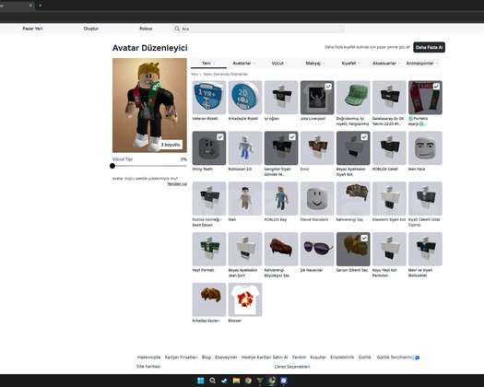Uncheck the Shiny Teeth face checkbox
Viewport: 484px width, 387px height.
pyautogui.click(x=220, y=137)
